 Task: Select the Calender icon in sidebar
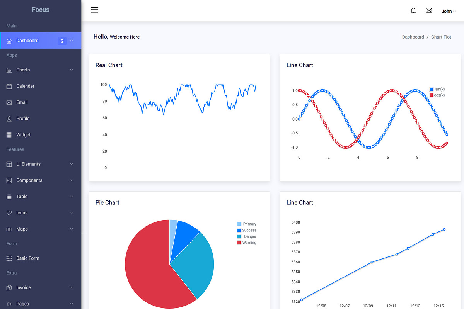click(x=9, y=86)
